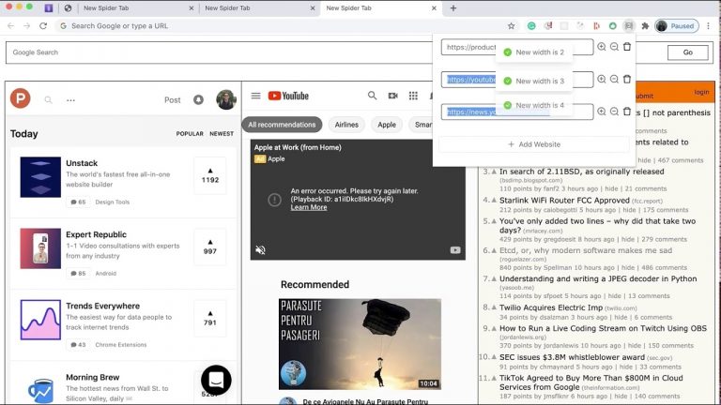Zoom in on the YouTube website row
The width and height of the screenshot is (721, 405).
tap(602, 79)
